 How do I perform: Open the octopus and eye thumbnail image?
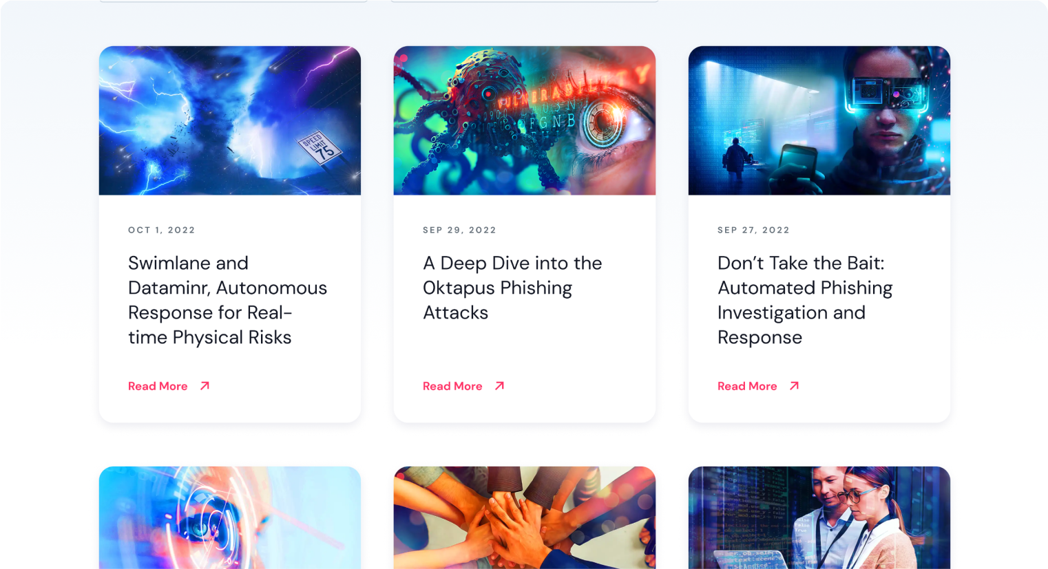(x=525, y=120)
